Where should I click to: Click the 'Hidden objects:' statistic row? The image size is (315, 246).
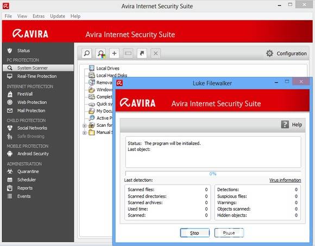point(257,215)
